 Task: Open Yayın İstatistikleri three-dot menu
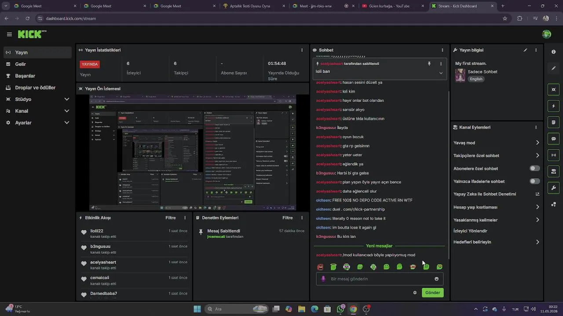coord(302,50)
